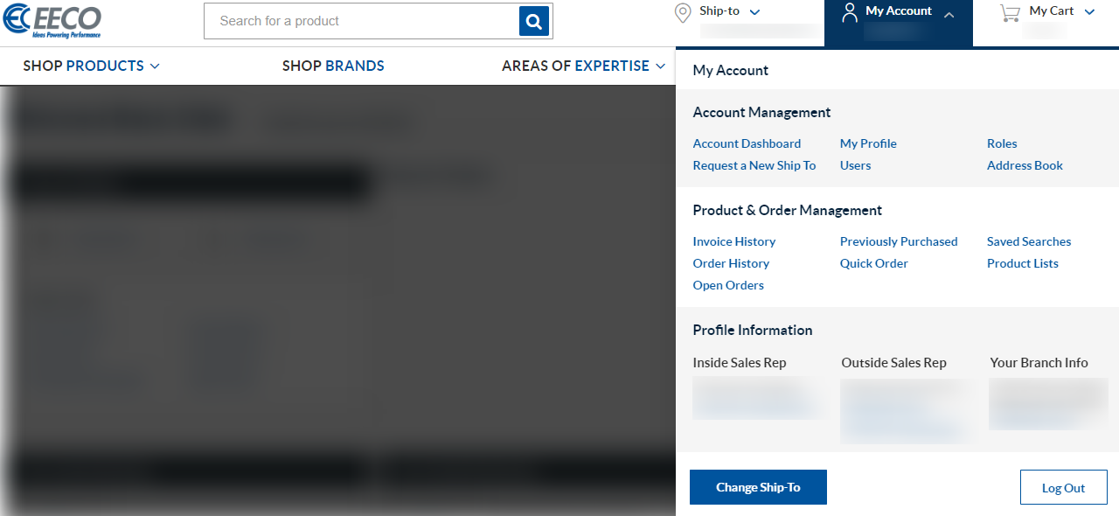This screenshot has width=1119, height=516.
Task: Open the Address Book link
Action: (x=1025, y=165)
